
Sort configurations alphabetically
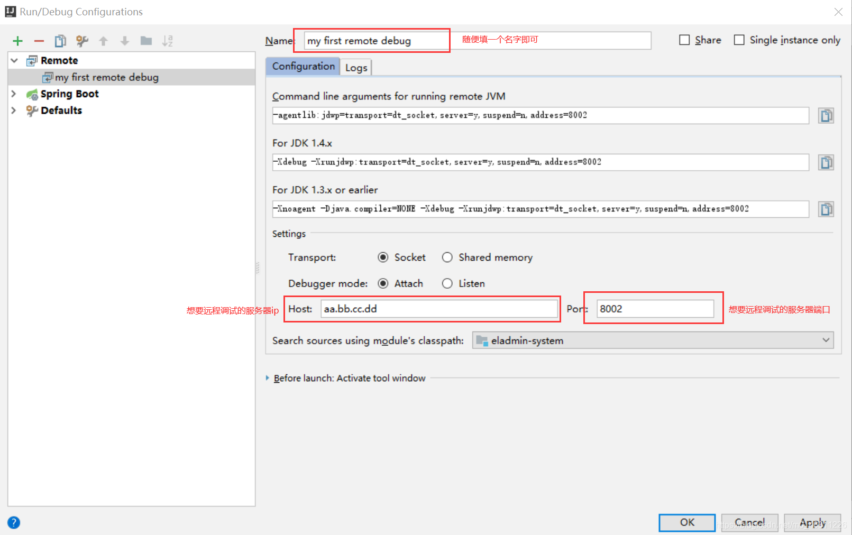pyautogui.click(x=168, y=41)
